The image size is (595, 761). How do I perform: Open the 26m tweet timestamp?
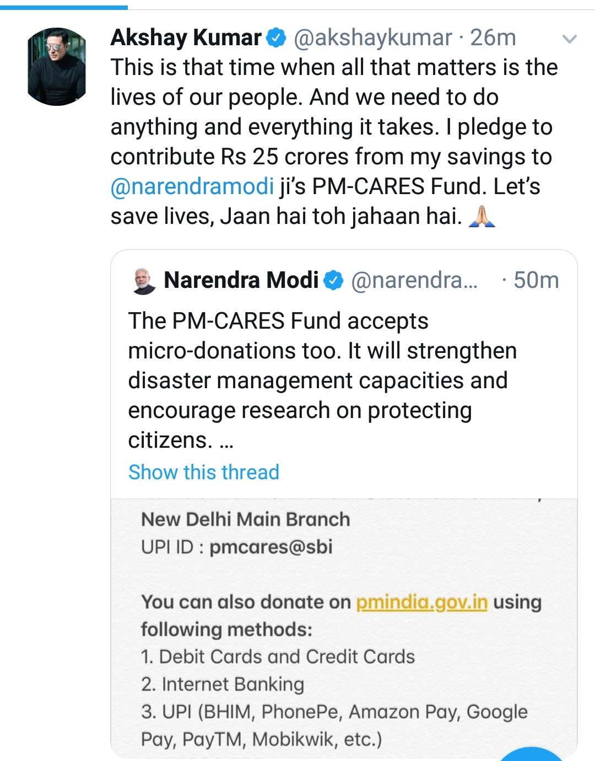pos(494,38)
